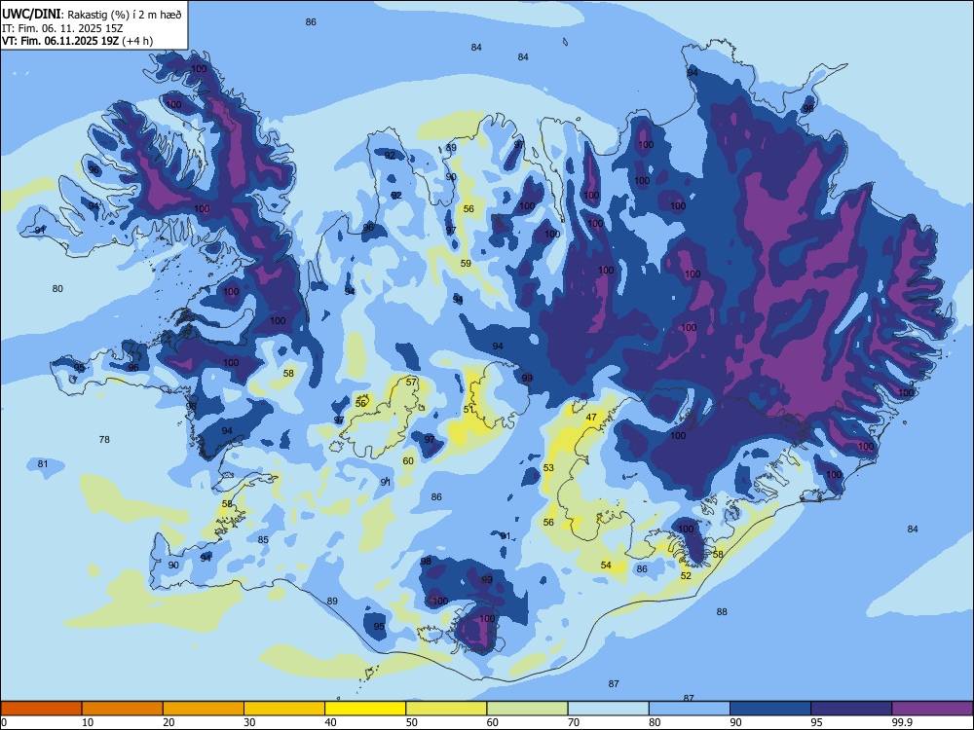Click the 85 humidity value on the map
Image resolution: width=974 pixels, height=730 pixels.
pyautogui.click(x=263, y=539)
